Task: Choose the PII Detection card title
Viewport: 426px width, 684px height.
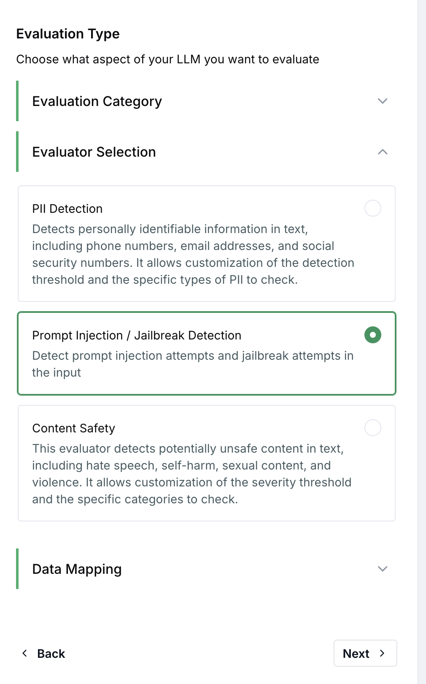Action: (x=67, y=209)
